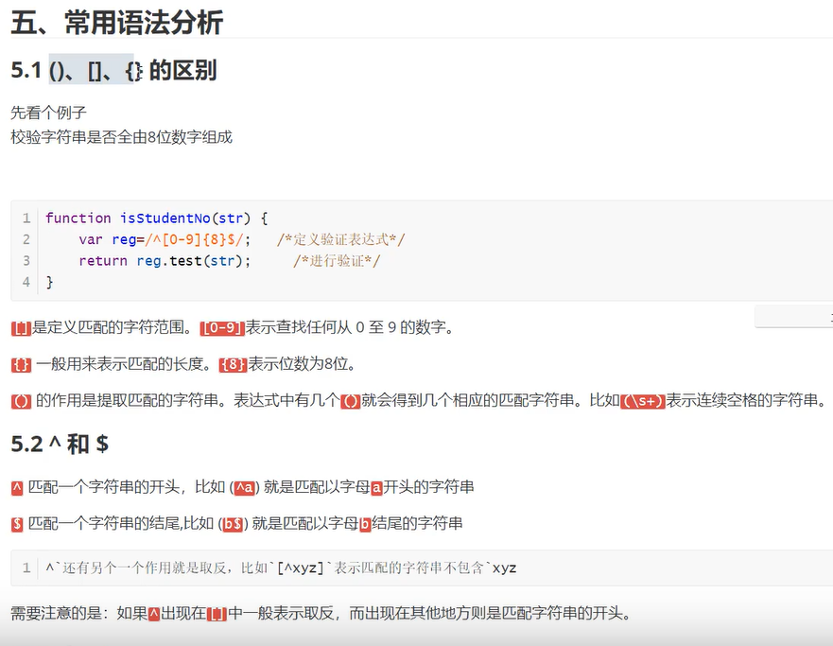The image size is (833, 646).
Task: Click the "^" badge after "需要注意的是：如果"
Action: [154, 615]
